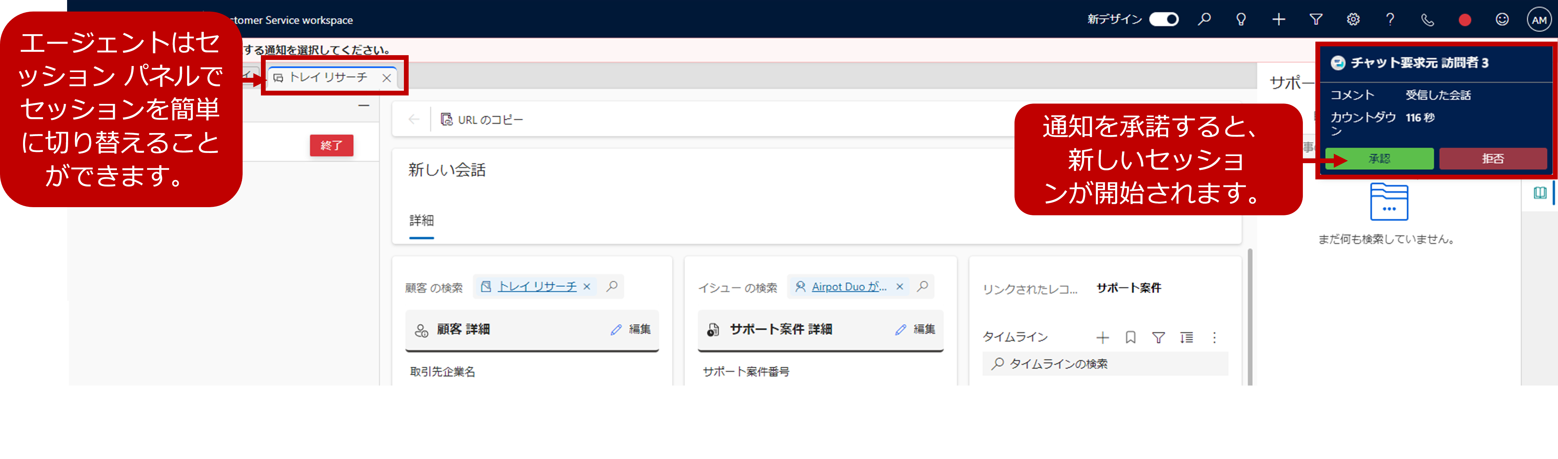Click the plus icon in top bar
This screenshot has width=1558, height=459.
[x=1278, y=19]
